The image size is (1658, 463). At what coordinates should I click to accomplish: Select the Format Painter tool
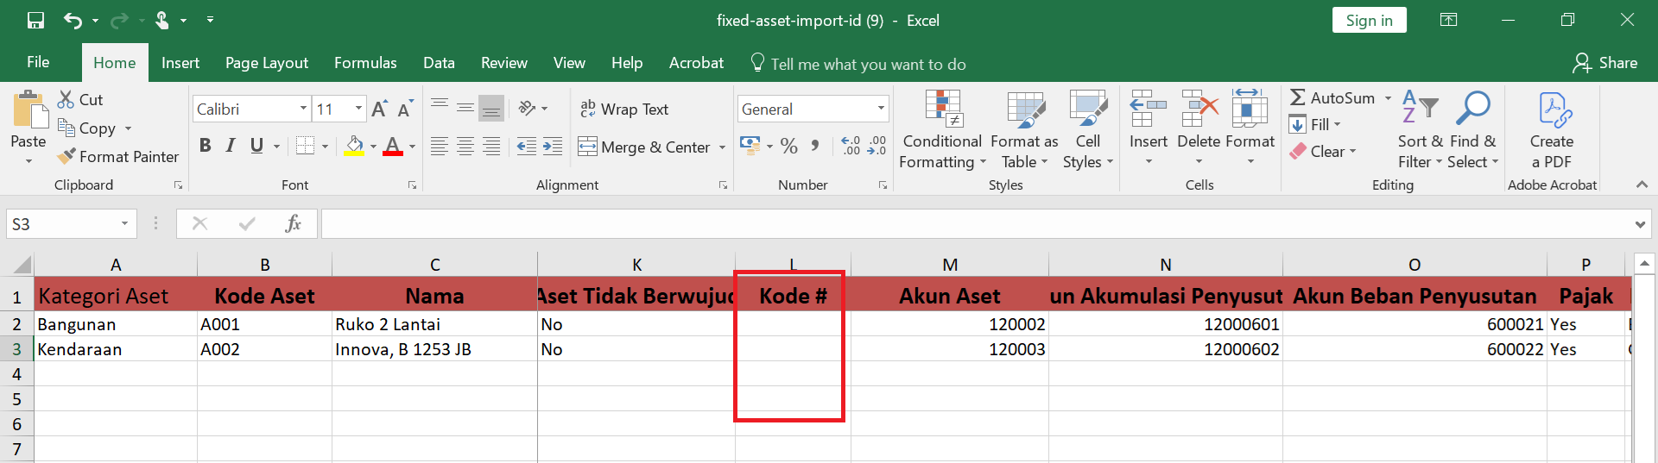click(117, 157)
